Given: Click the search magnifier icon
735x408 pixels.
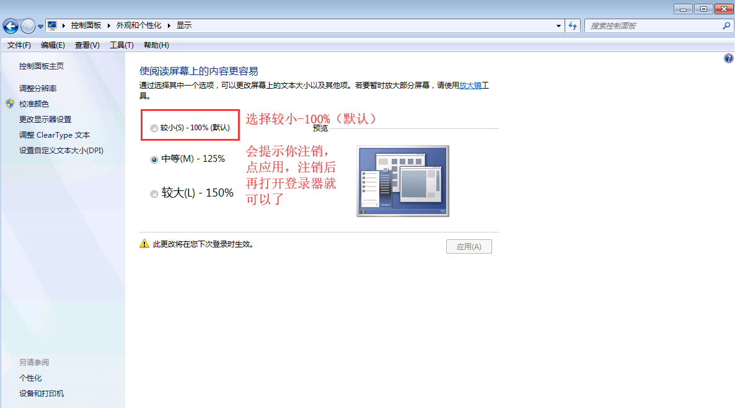Looking at the screenshot, I should (726, 26).
